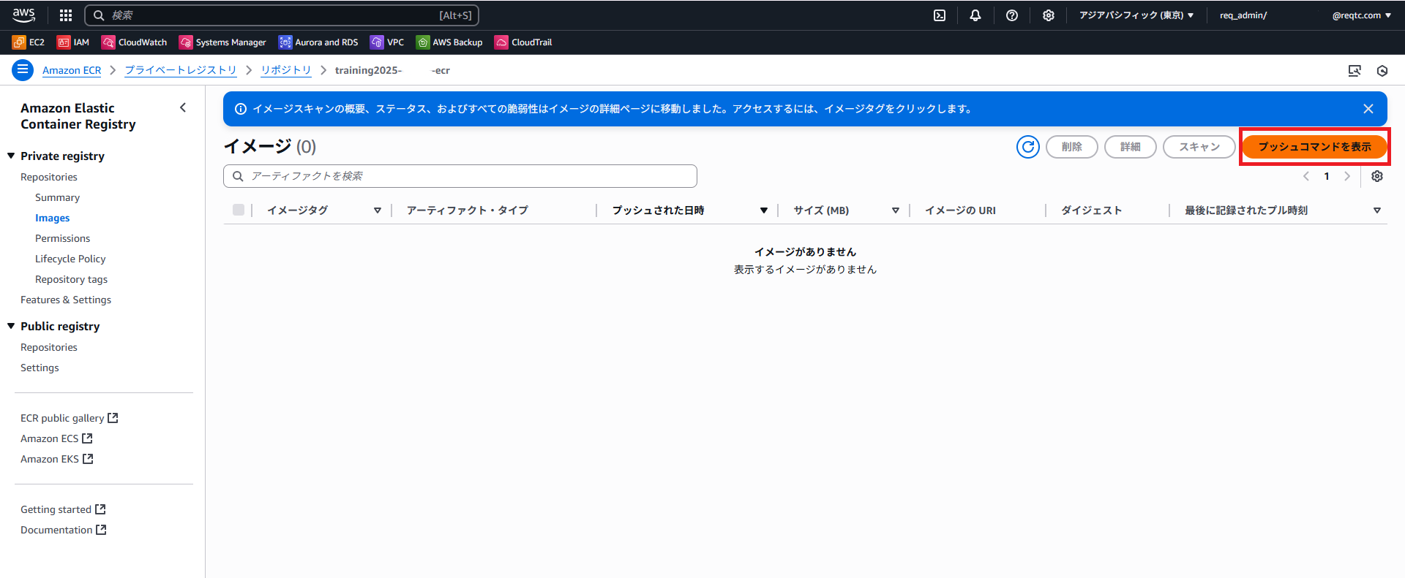Click the プッシュコマンドを表示 button
This screenshot has height=578, width=1405.
[1314, 147]
